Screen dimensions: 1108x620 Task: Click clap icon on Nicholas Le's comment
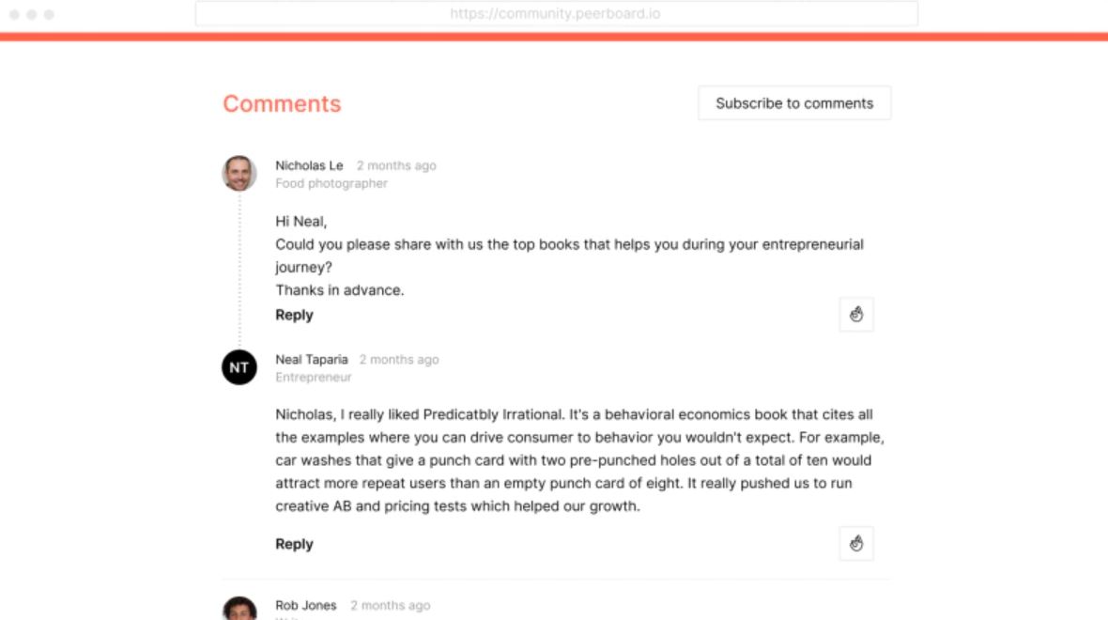tap(855, 316)
